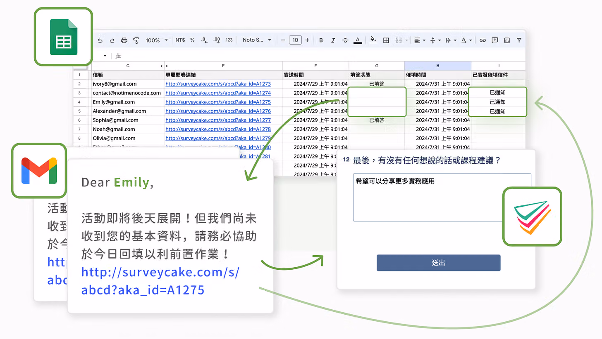Select cell Olivia@gmail.com
This screenshot has width=602, height=339.
point(128,138)
